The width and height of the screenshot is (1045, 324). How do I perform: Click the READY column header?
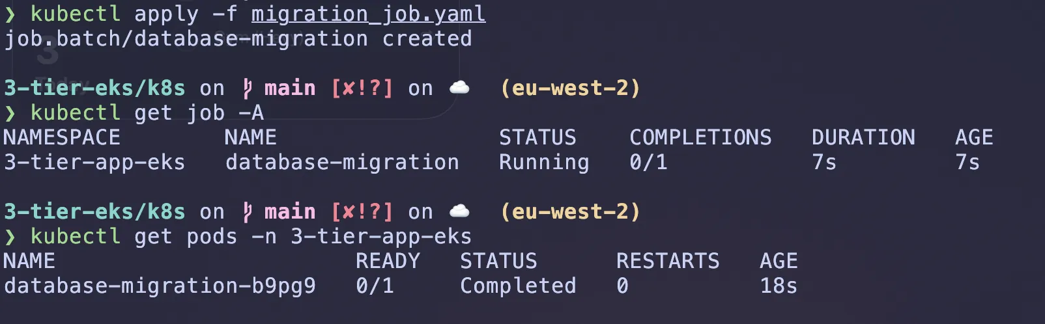[x=388, y=261]
